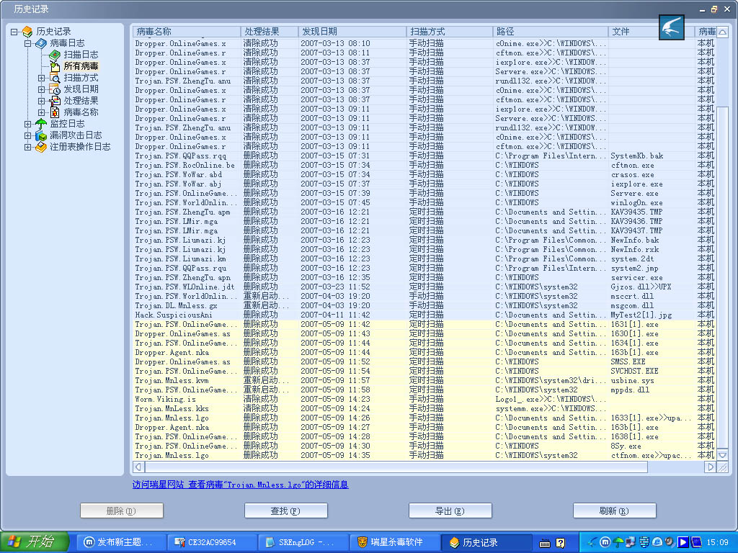The height and width of the screenshot is (553, 738).
Task: Switch to 瑞星杀毒软件 taskbar window
Action: 396,542
